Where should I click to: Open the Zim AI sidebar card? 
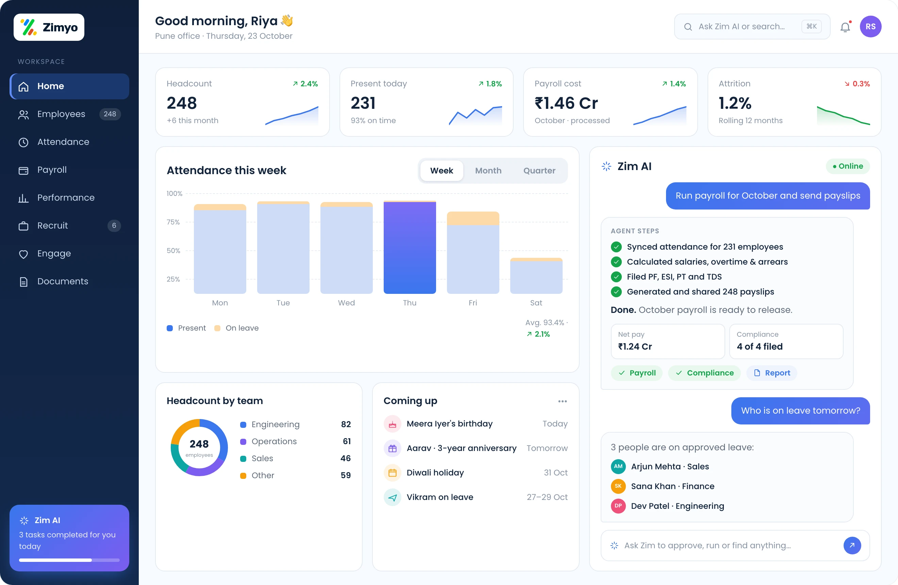[x=69, y=538]
